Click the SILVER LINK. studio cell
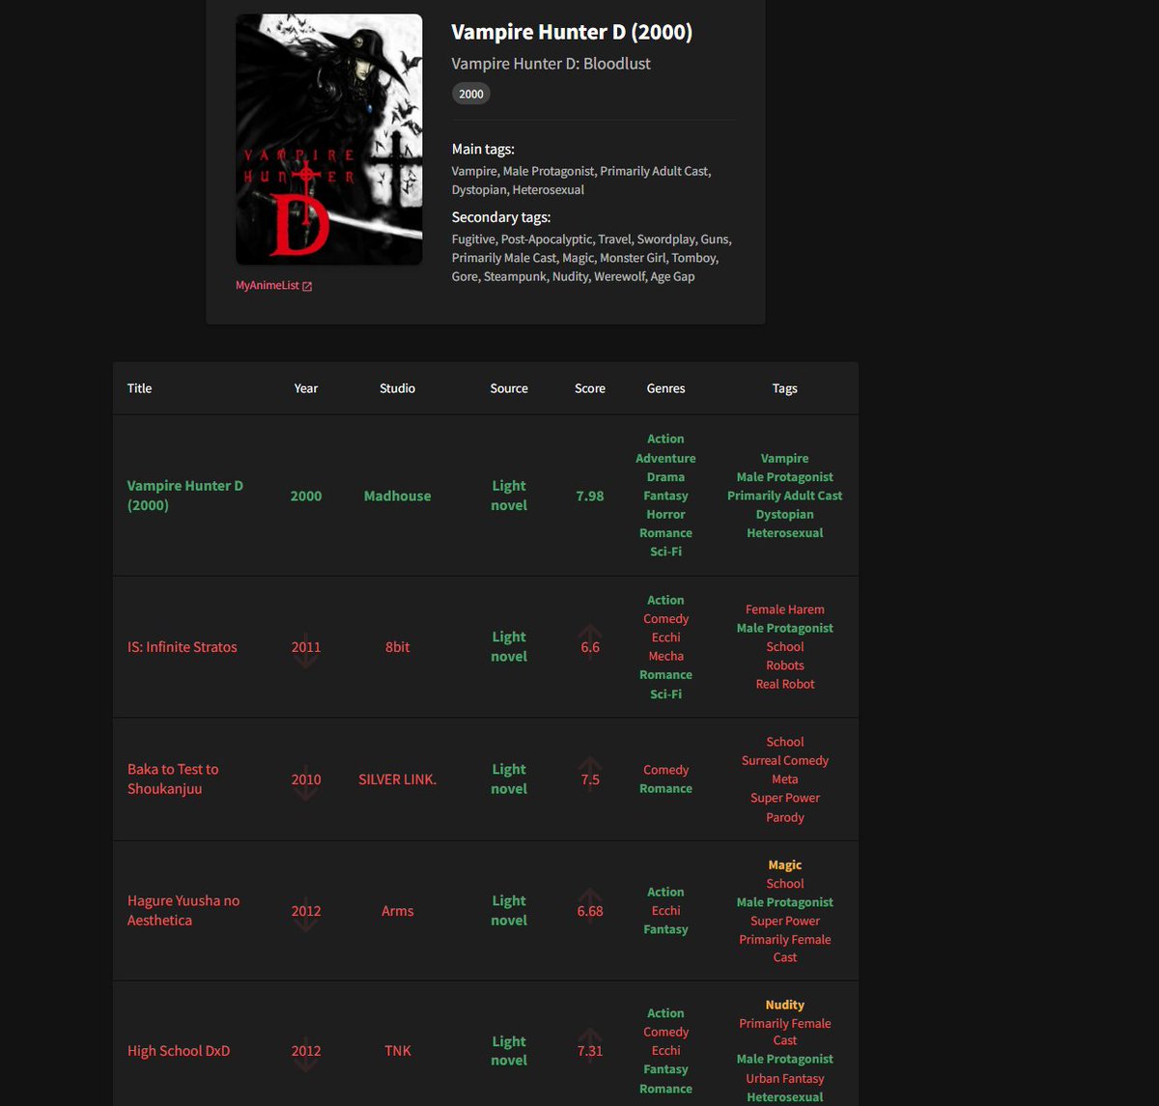Image resolution: width=1159 pixels, height=1106 pixels. click(397, 780)
